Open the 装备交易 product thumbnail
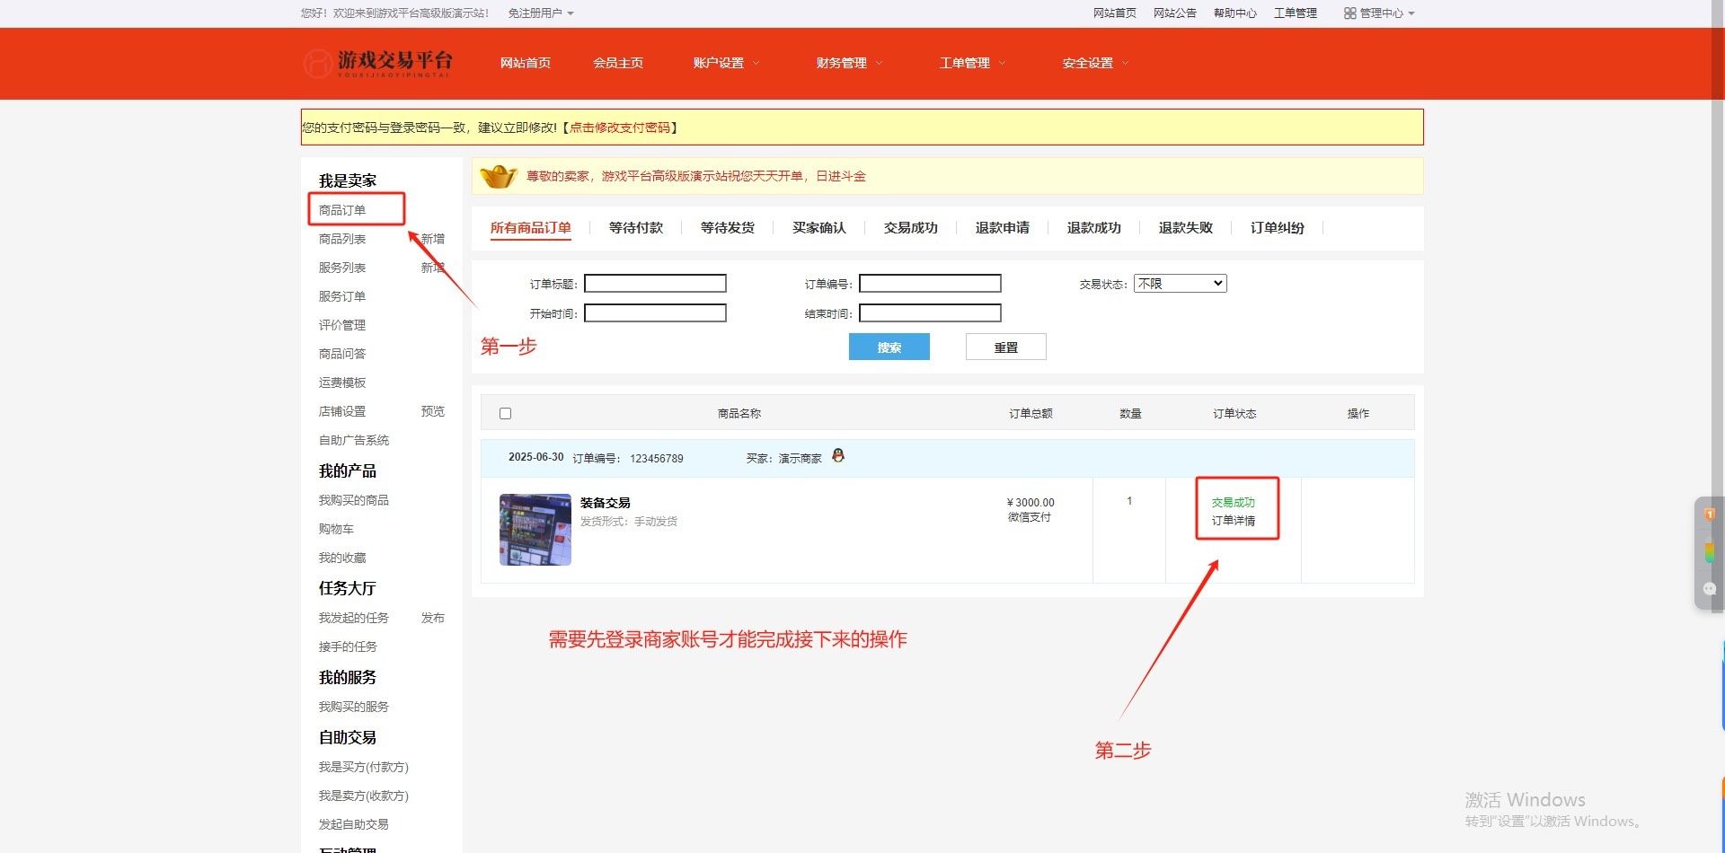This screenshot has width=1725, height=853. point(535,529)
